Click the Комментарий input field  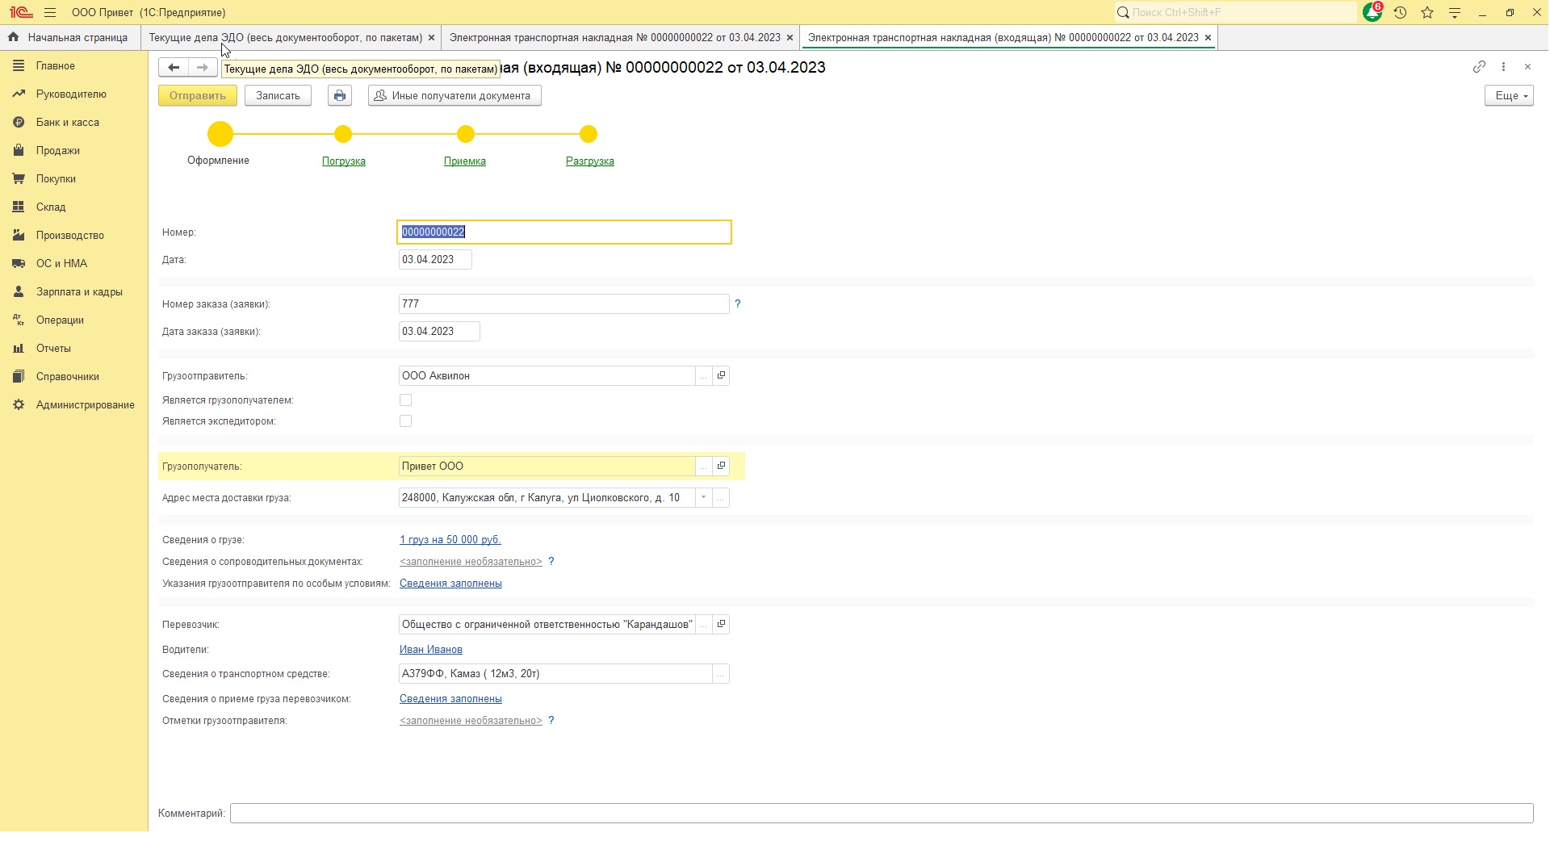click(882, 814)
